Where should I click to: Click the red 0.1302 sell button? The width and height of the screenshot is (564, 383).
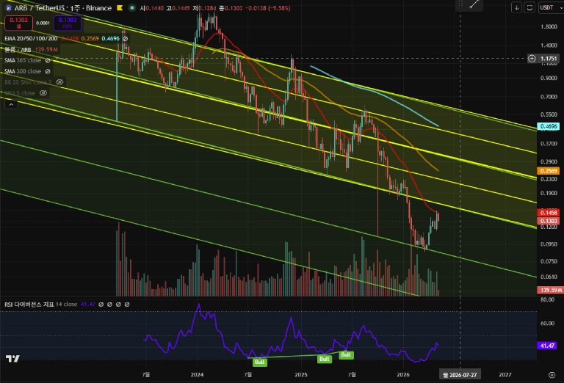pos(18,23)
